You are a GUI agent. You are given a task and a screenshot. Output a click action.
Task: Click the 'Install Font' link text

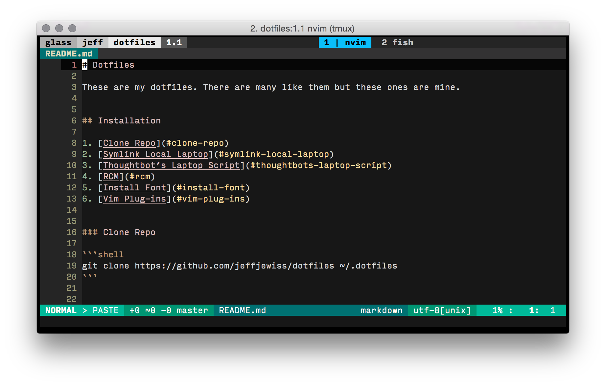tap(134, 187)
